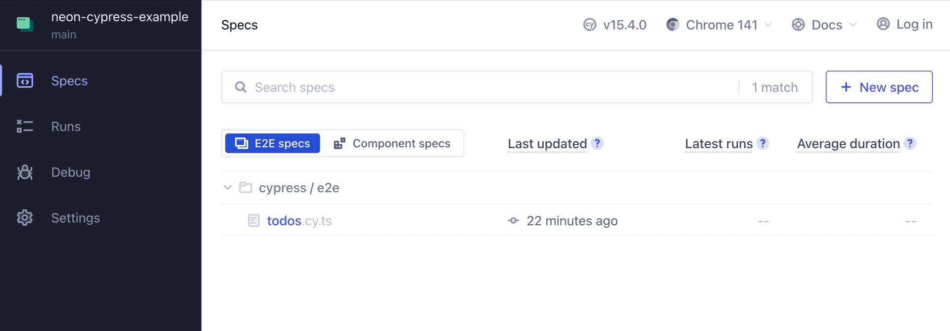950x331 pixels.
Task: Click the Last updated help question mark
Action: [597, 143]
